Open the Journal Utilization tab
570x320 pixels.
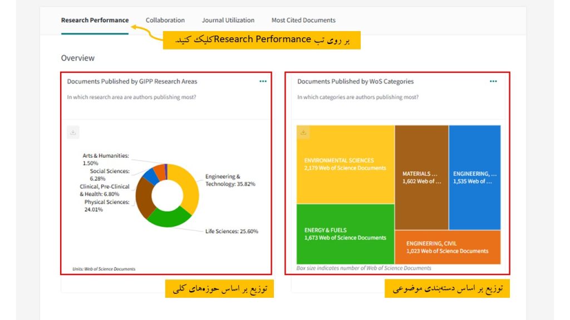tap(228, 21)
